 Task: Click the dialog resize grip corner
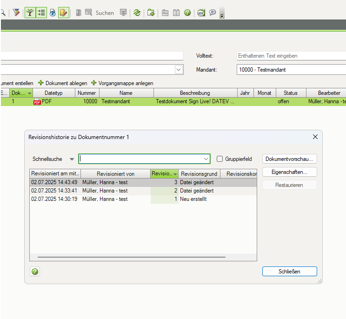tap(319, 281)
